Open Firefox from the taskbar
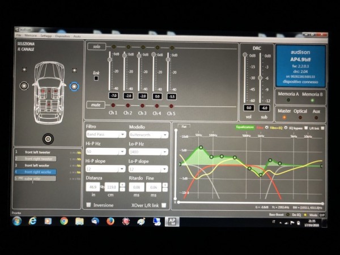The height and width of the screenshot is (255, 340). pyautogui.click(x=110, y=222)
